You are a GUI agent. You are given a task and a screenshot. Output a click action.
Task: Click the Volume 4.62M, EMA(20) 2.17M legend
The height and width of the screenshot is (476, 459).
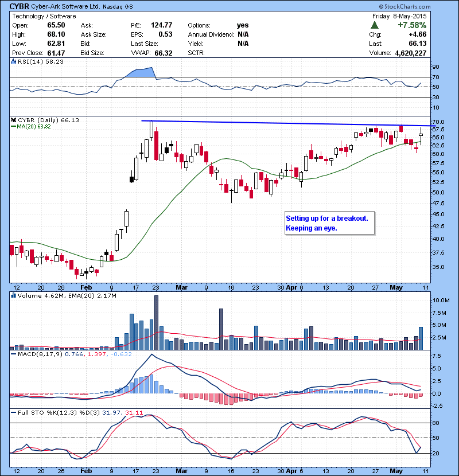[x=67, y=296]
